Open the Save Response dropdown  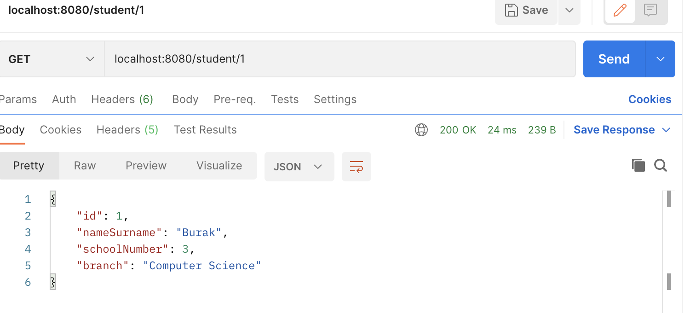point(621,130)
